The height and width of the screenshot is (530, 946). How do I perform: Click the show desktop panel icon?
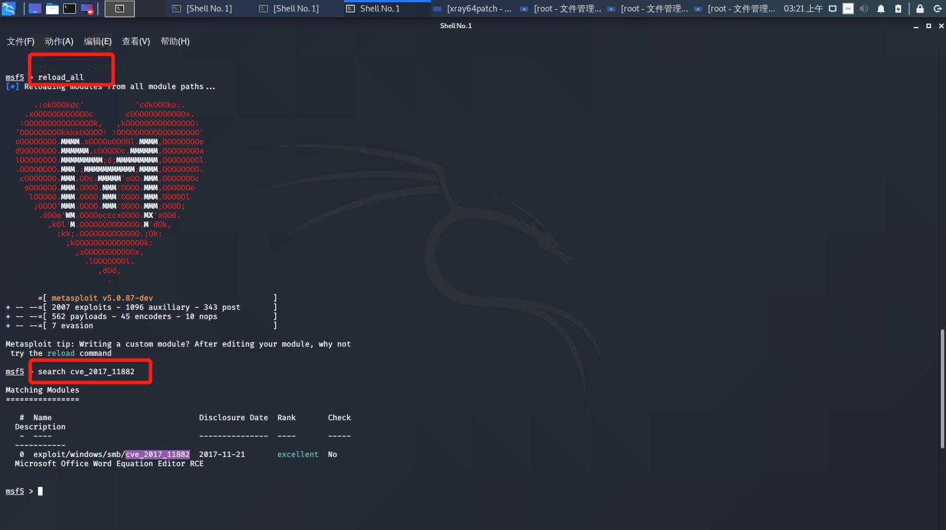35,9
